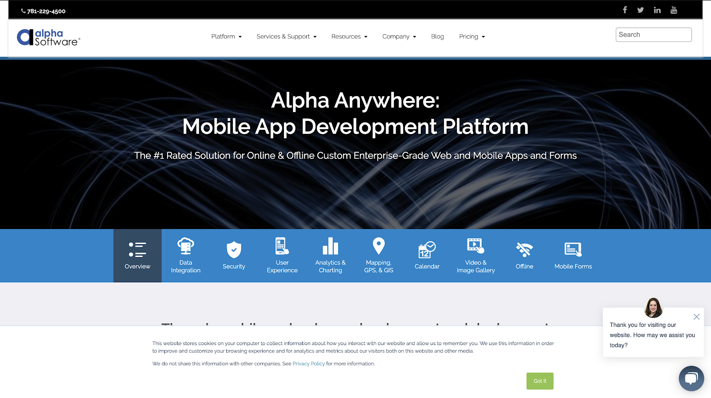Open the chat bubble launcher
711x398 pixels.
coord(691,378)
